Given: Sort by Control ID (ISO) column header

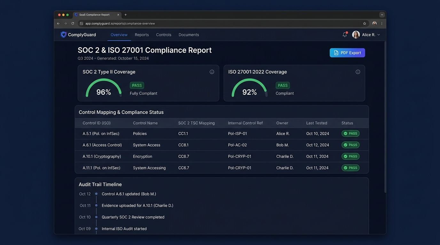Looking at the screenshot, I should tap(97, 123).
